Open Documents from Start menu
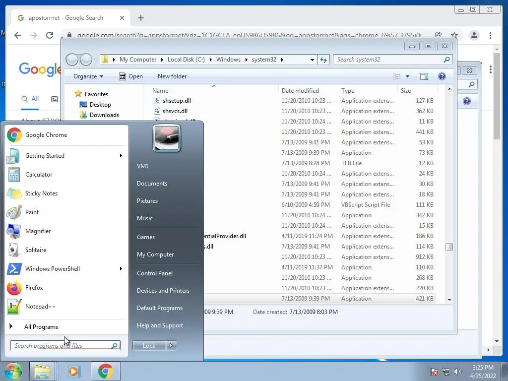 coord(152,184)
